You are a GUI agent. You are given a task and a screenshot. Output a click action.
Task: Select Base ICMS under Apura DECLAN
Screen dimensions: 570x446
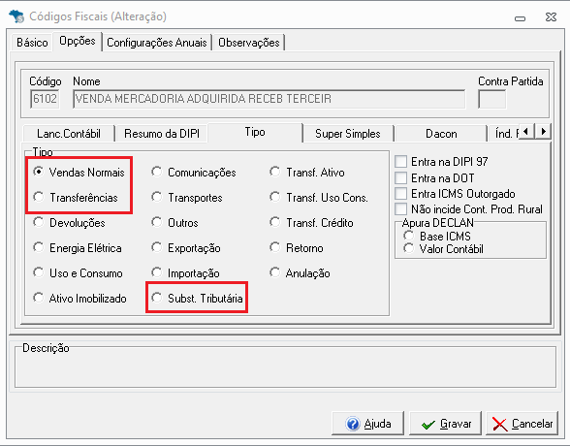coord(409,236)
